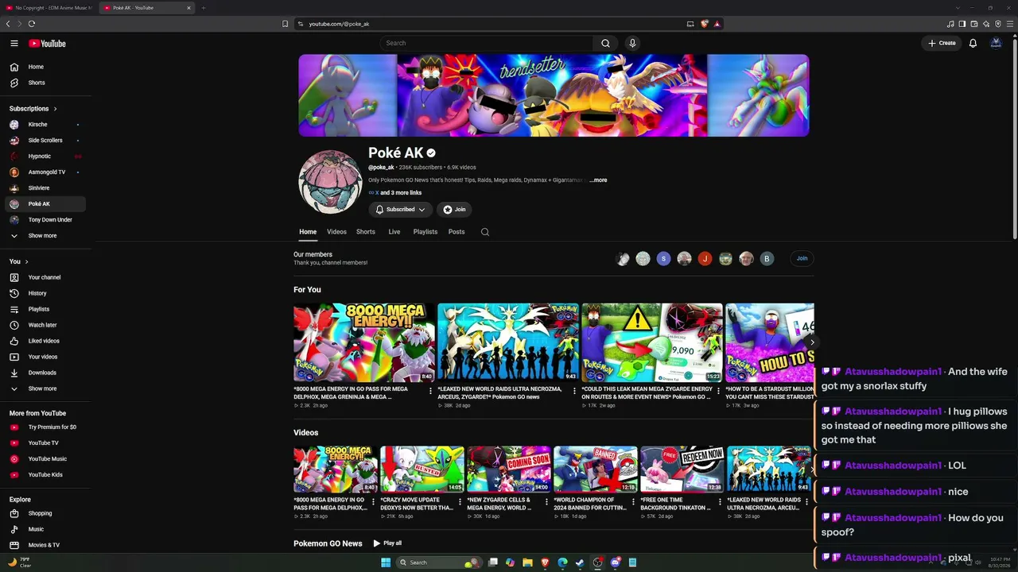Select the channel Home tab
This screenshot has height=572, width=1018.
pyautogui.click(x=308, y=232)
